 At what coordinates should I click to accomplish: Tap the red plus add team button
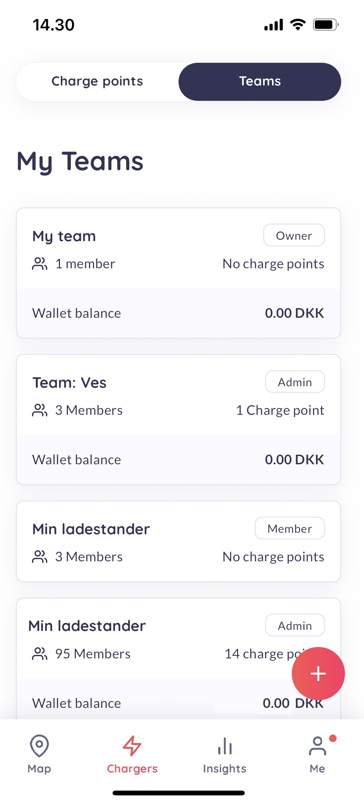pyautogui.click(x=318, y=673)
